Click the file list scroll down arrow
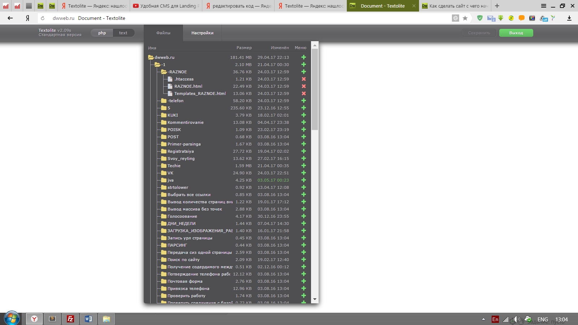The height and width of the screenshot is (325, 578). pos(315,299)
